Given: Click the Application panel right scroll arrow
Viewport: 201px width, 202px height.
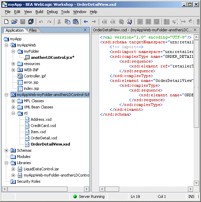Looking at the screenshot, I should (86, 189).
